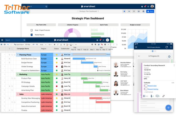This screenshot has height=117, width=176.
Task: Click the green status dot for Build Business Case
Action: 57,58
